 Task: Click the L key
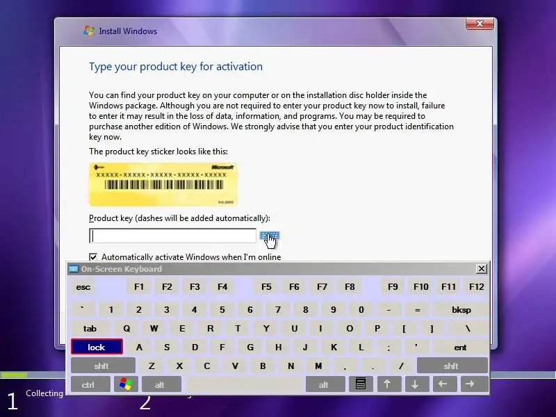(x=361, y=347)
